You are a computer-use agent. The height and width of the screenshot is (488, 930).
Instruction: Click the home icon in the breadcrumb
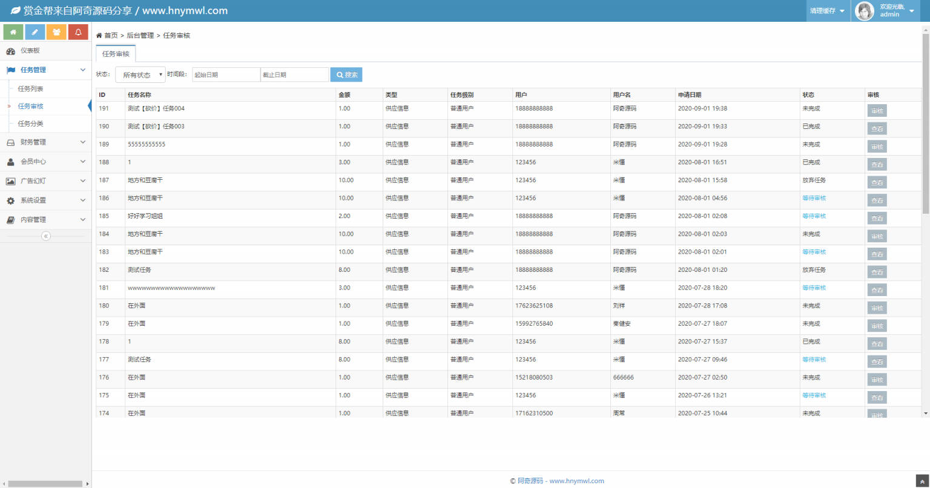(99, 36)
